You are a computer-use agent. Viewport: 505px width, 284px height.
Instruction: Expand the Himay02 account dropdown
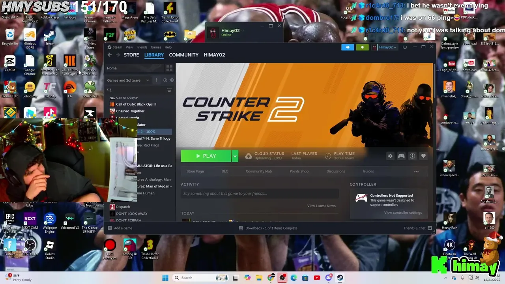(384, 47)
